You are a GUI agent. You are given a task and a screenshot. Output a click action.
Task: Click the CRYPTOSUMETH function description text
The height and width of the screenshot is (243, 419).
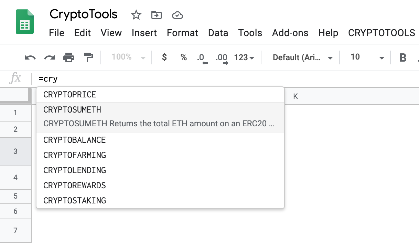coord(159,124)
